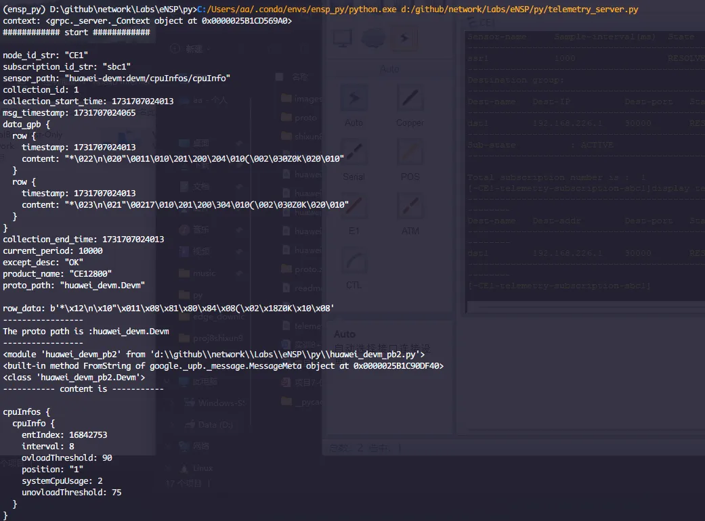Click the 'cpuInfos {' line

tap(26, 412)
